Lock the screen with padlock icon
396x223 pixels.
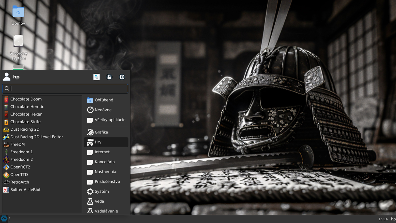tap(109, 77)
